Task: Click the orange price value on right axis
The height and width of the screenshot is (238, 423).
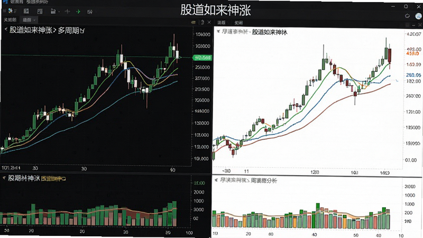Action: pos(412,54)
